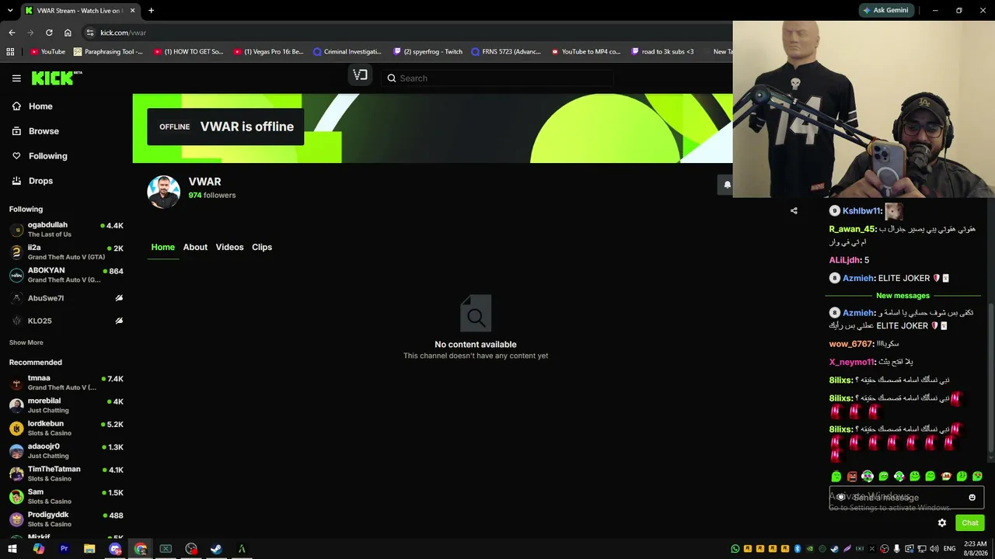The width and height of the screenshot is (995, 559).
Task: Open tmnaa recommended channel
Action: point(66,383)
